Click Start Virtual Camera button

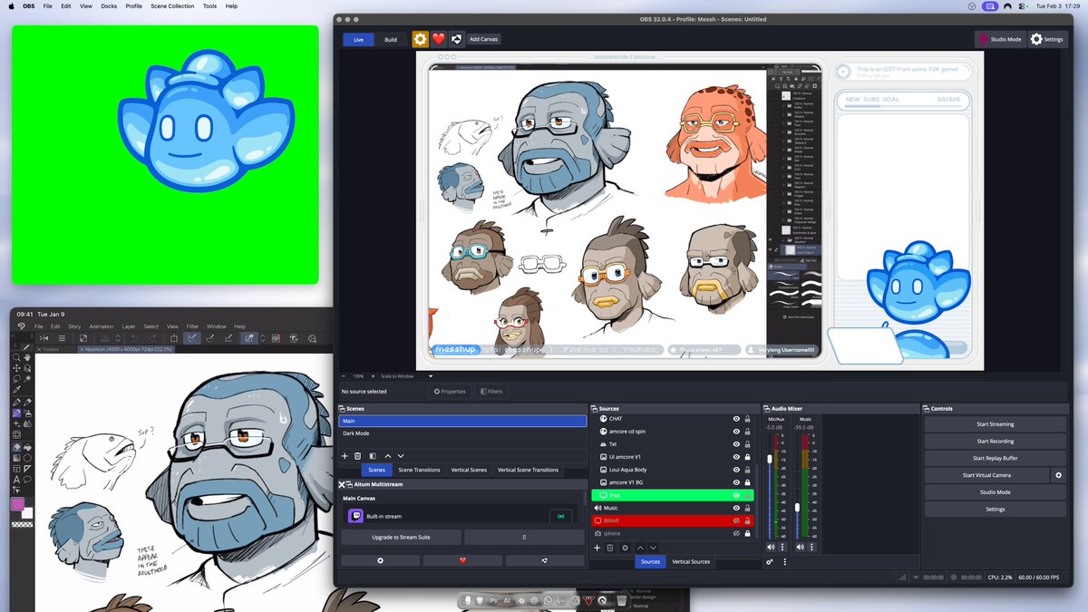[x=986, y=475]
